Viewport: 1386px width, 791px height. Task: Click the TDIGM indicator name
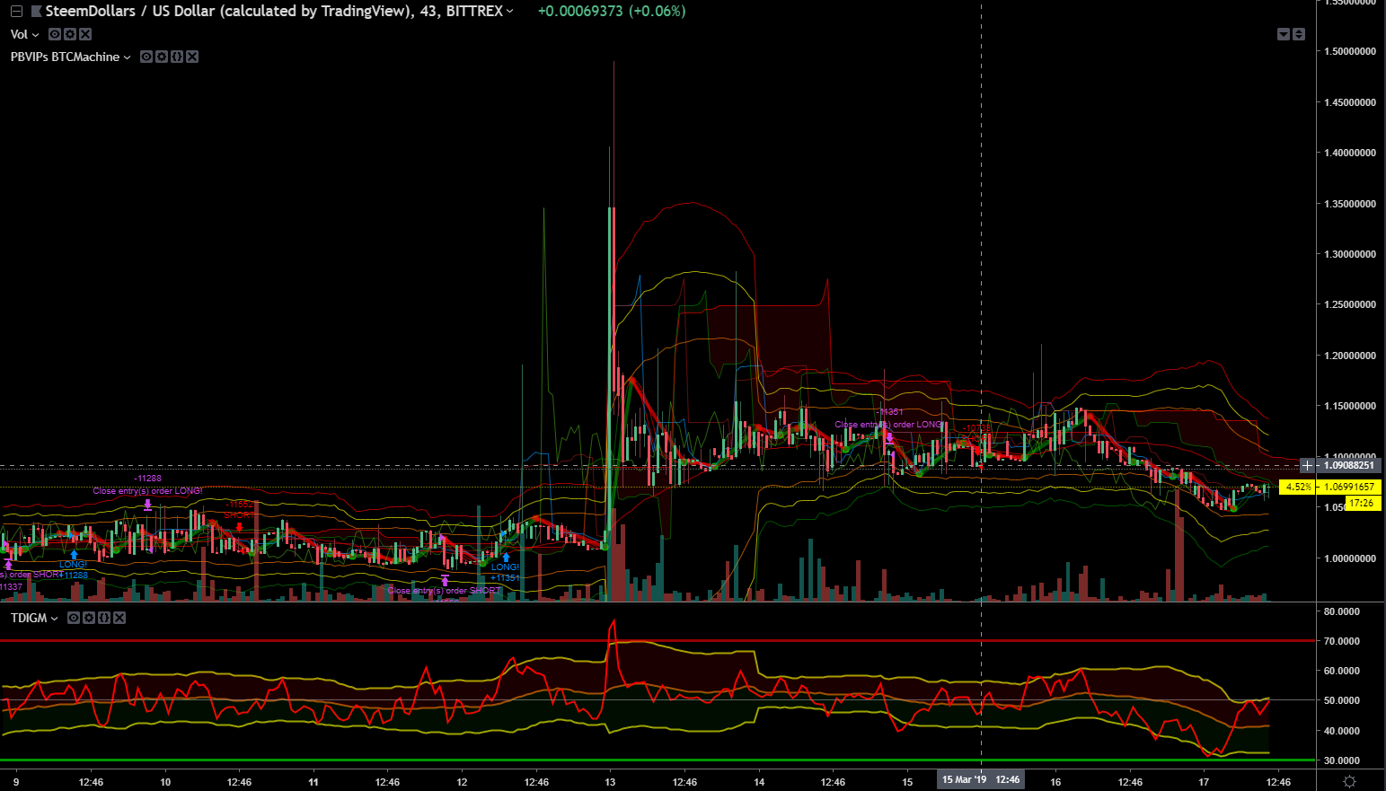(29, 618)
